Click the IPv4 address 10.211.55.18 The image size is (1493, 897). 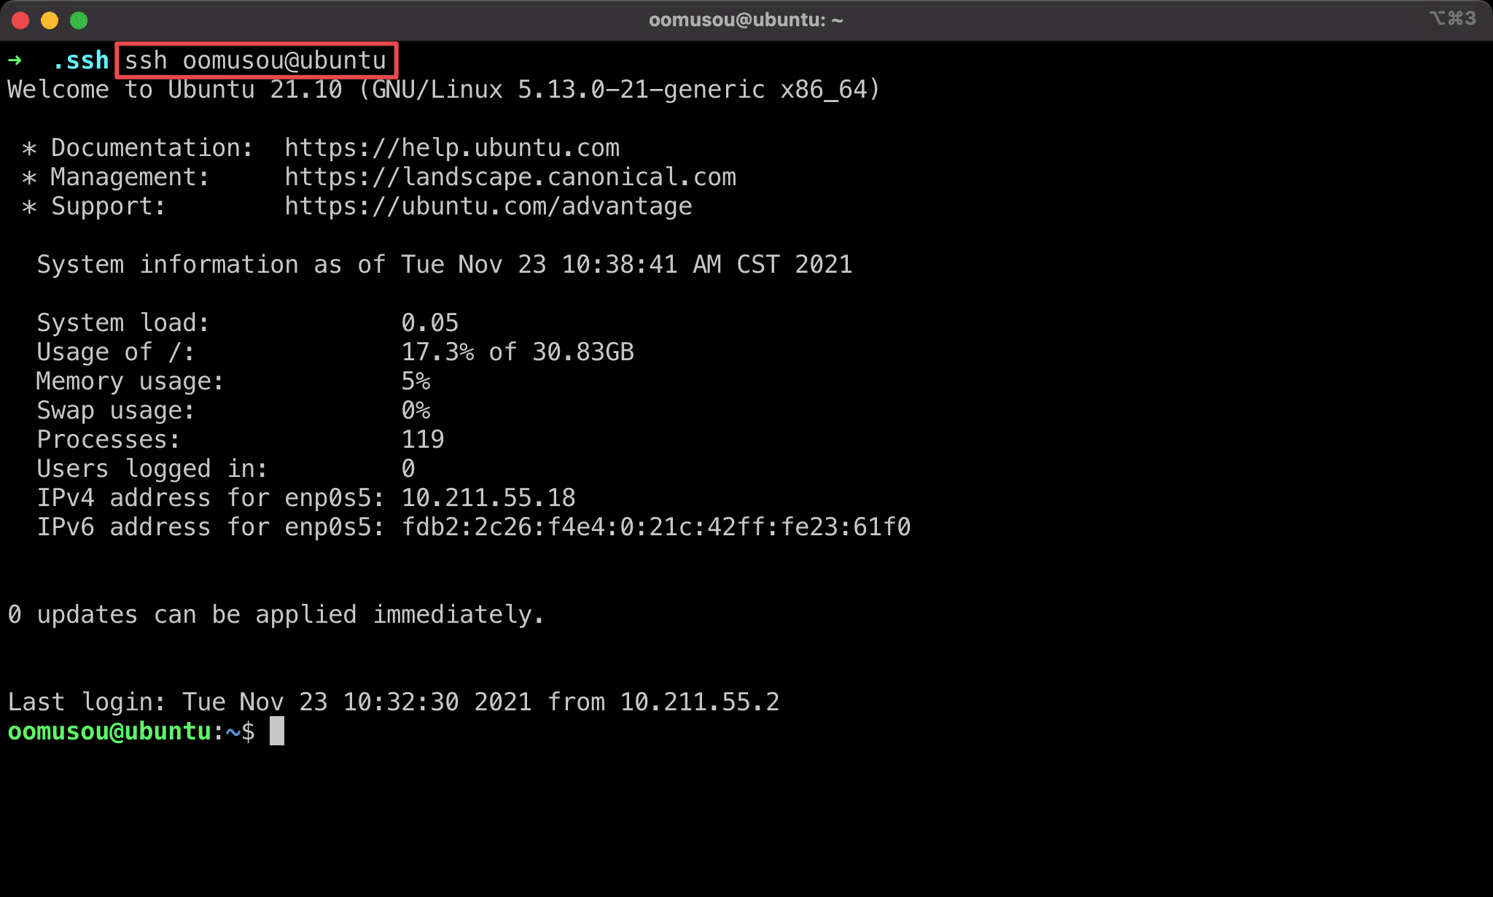tap(488, 498)
